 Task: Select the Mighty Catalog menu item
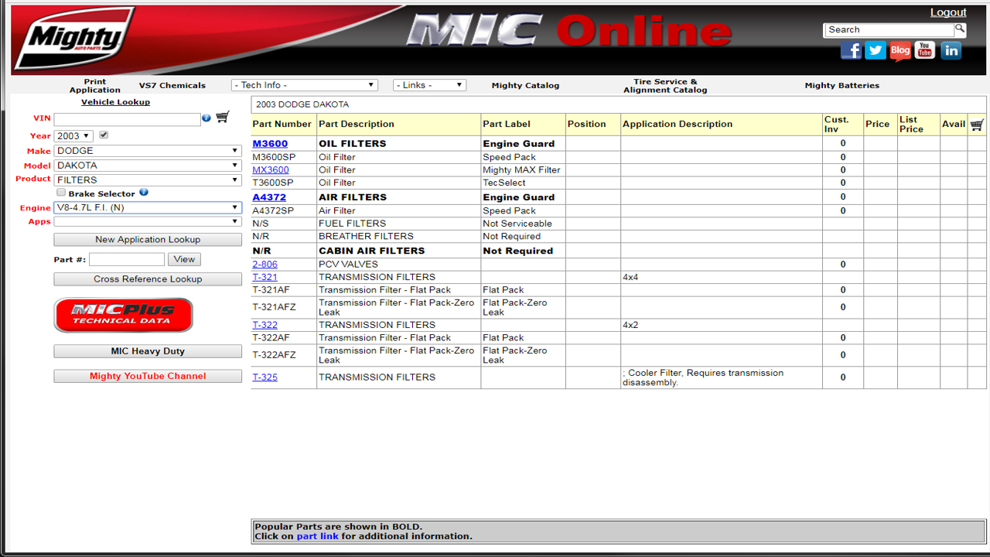click(x=525, y=85)
